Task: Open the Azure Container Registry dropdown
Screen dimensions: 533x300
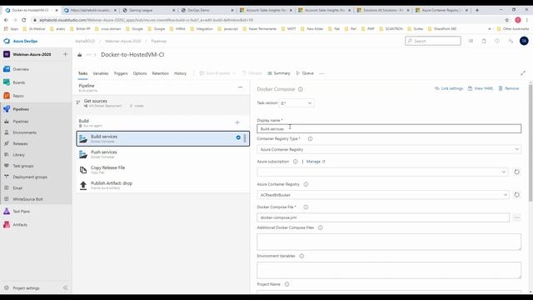Action: 383,195
